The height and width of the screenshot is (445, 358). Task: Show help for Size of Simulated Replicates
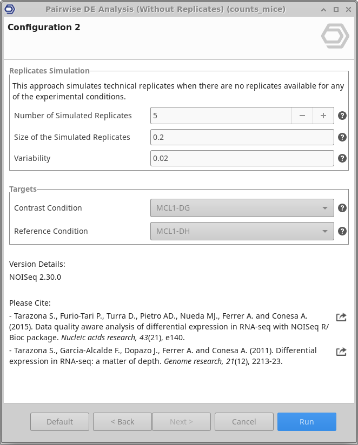[342, 137]
